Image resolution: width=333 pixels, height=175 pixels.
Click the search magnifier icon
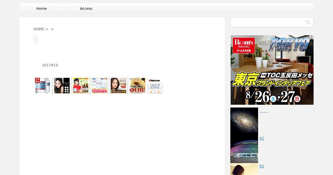point(308,22)
